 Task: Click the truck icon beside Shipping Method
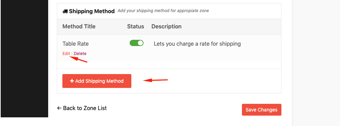65,11
